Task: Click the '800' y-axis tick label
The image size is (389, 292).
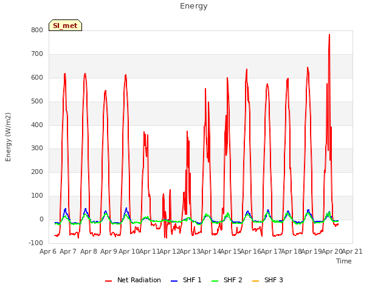Action: pyautogui.click(x=37, y=30)
